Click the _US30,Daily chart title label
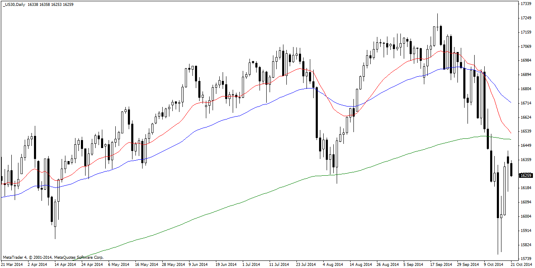Viewport: 535px width, 268px height. click(14, 4)
